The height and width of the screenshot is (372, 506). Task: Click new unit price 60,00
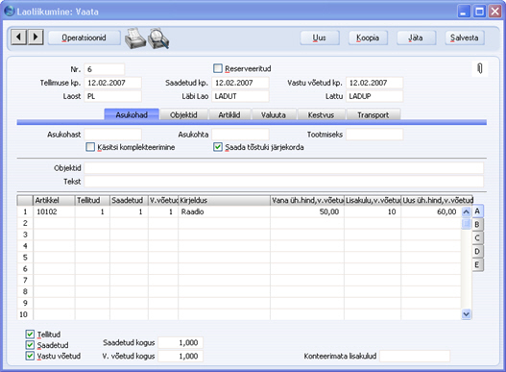(x=431, y=211)
